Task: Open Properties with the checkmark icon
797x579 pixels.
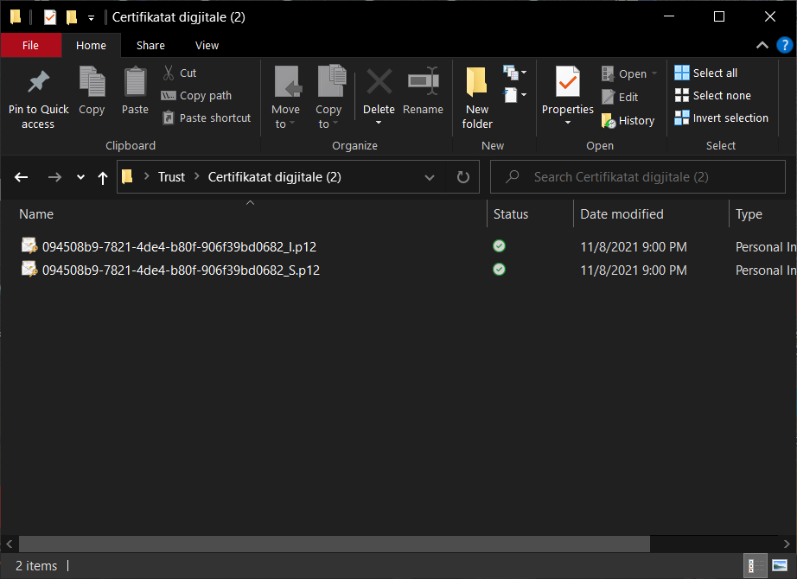Action: (567, 81)
